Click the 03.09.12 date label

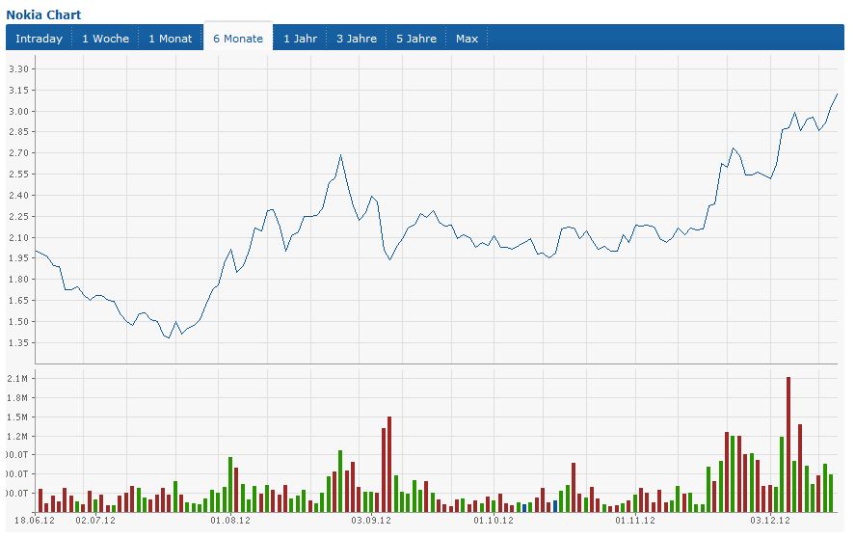click(x=371, y=521)
